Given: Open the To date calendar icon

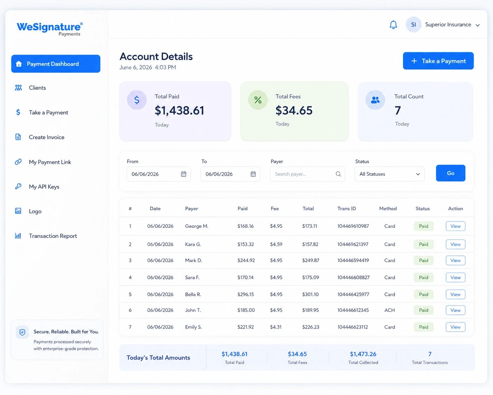Looking at the screenshot, I should (253, 174).
